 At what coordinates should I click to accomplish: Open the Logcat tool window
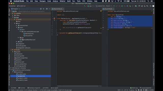coord(55,88)
